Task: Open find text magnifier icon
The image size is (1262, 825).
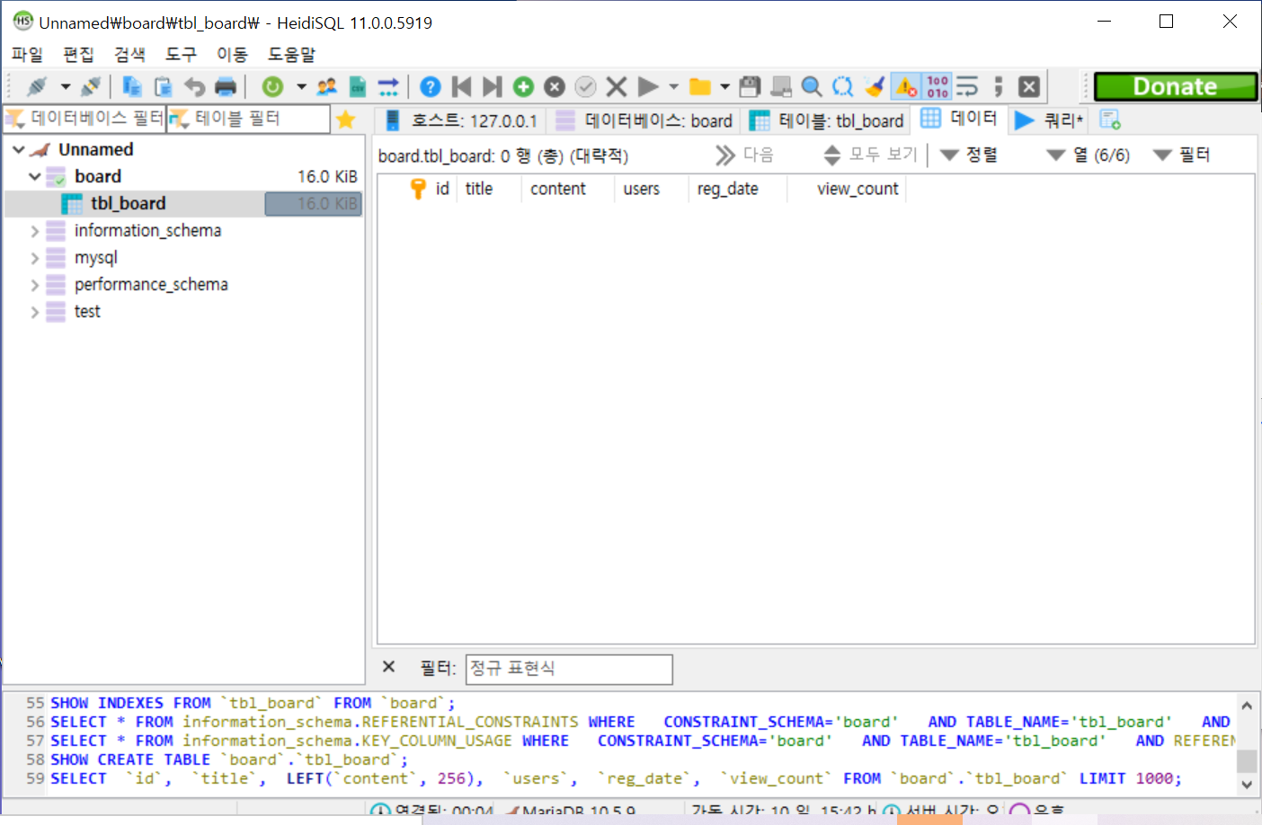Action: pos(812,86)
